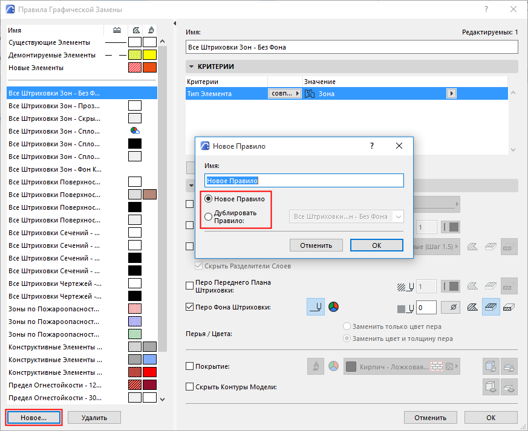Click the Zone icon in criteria row
The width and height of the screenshot is (528, 431).
pyautogui.click(x=310, y=94)
